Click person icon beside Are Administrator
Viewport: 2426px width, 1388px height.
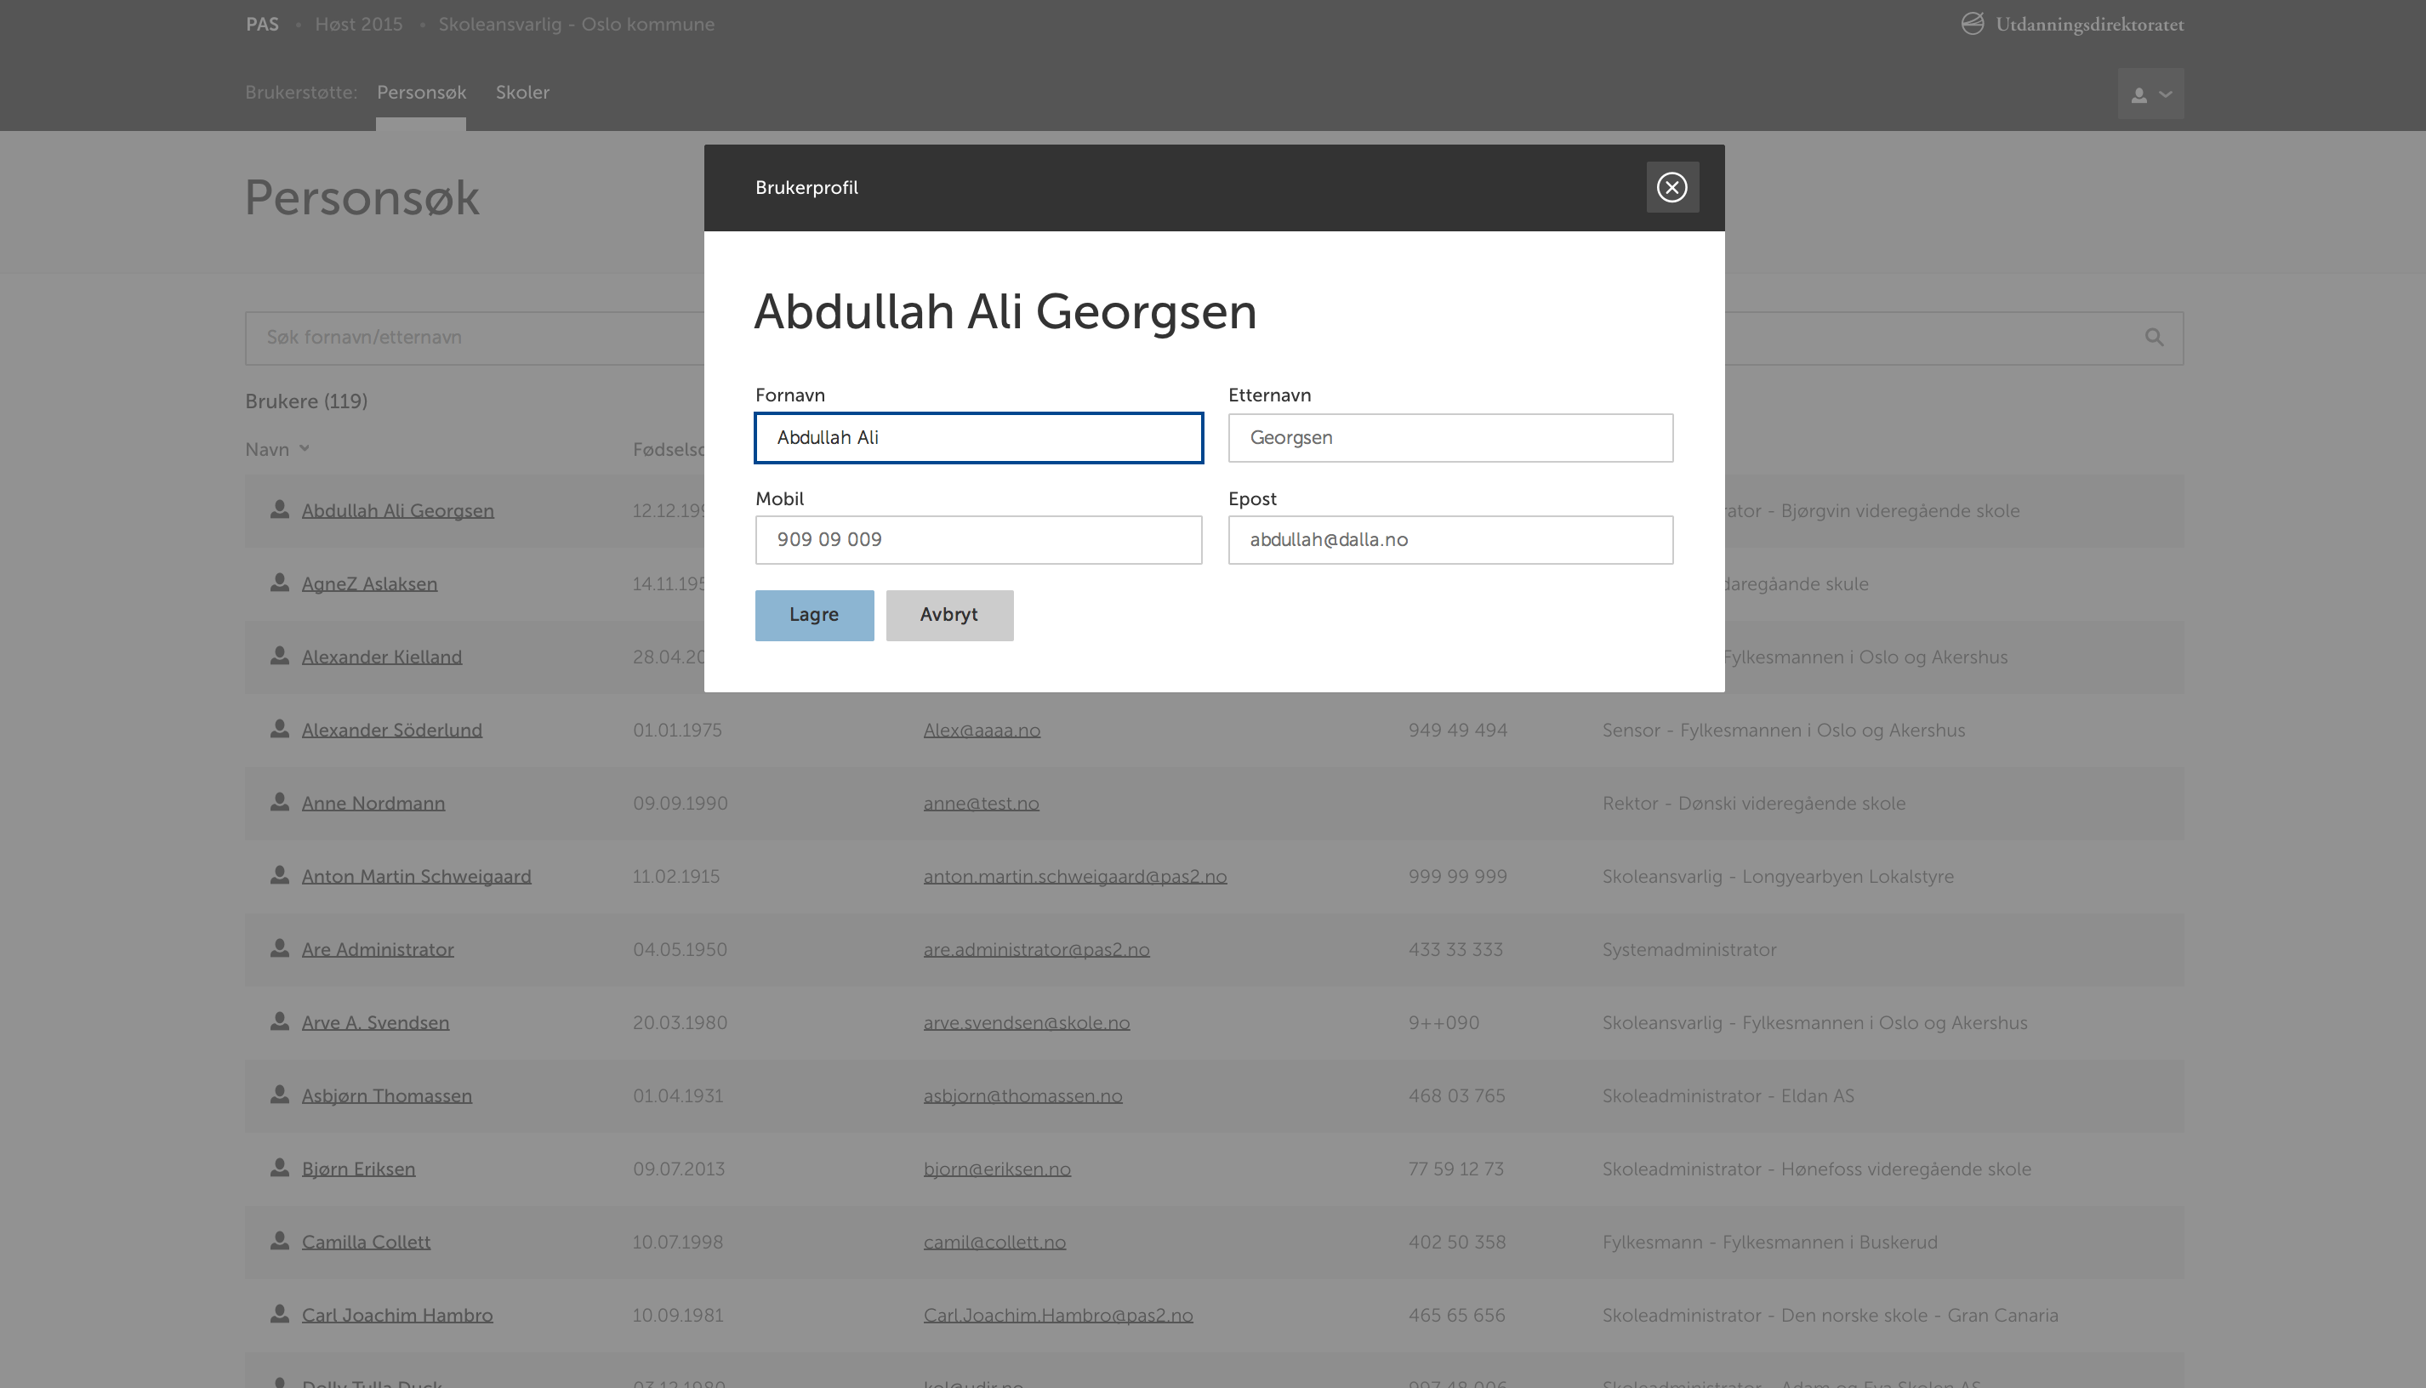click(279, 948)
